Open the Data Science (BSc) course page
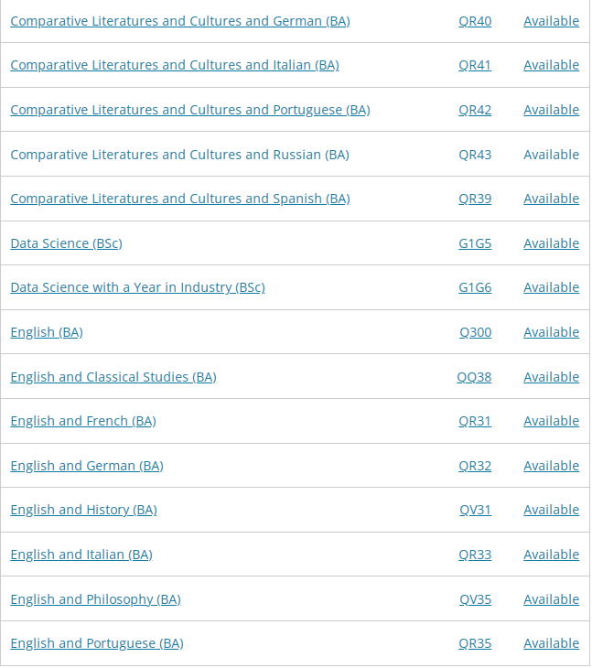 67,243
